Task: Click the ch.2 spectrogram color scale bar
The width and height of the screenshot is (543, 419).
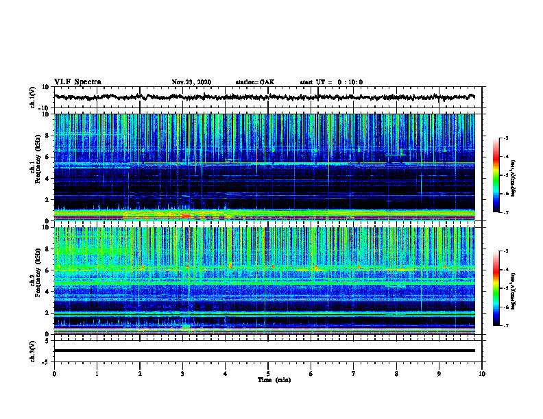Action: pyautogui.click(x=496, y=288)
